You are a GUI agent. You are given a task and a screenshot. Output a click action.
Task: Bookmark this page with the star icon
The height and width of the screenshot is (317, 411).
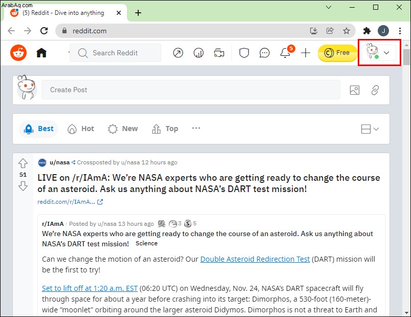[x=347, y=31]
